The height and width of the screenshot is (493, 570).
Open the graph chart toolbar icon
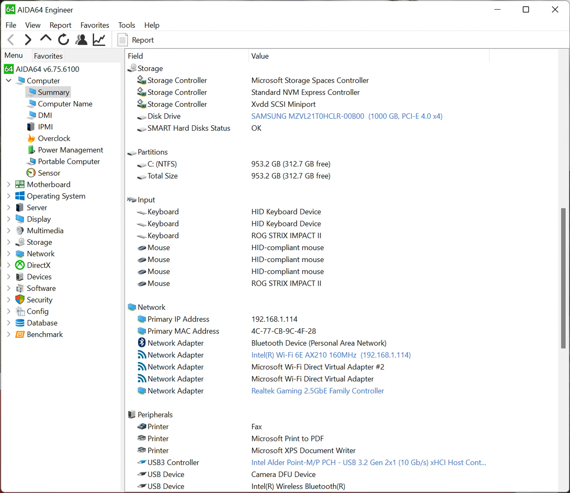click(99, 40)
